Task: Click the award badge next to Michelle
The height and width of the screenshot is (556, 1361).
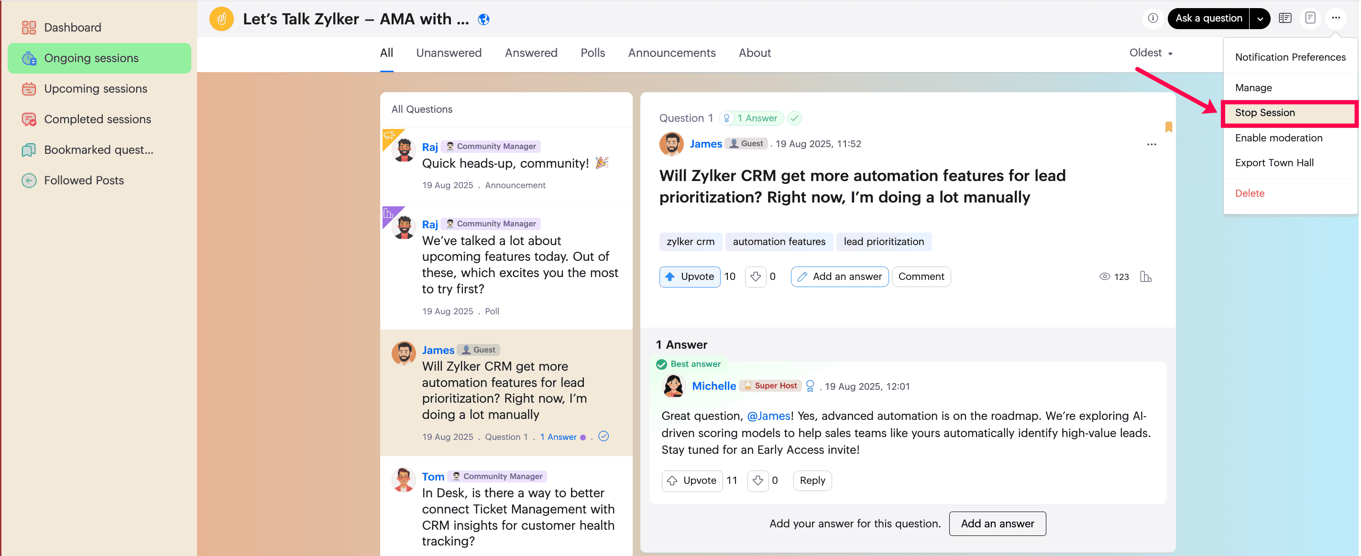Action: click(x=810, y=386)
